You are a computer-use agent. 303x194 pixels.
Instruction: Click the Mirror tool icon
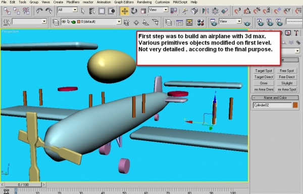click(x=206, y=11)
